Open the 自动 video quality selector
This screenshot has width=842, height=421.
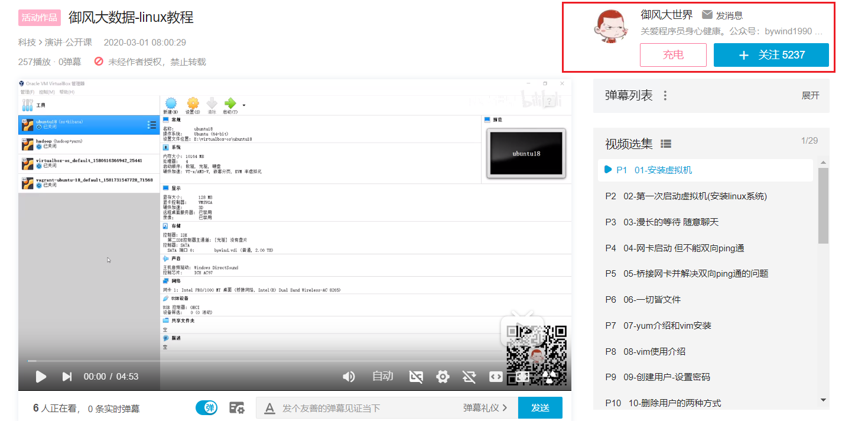(x=382, y=376)
